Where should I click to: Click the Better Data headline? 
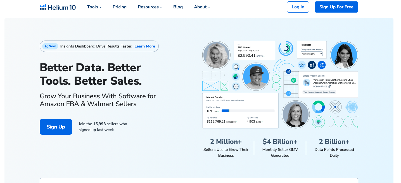coord(91,74)
